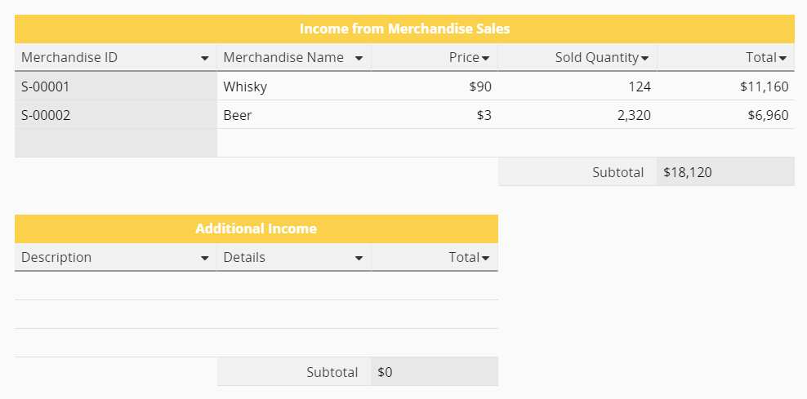Select the $0 additional income subtotal
The image size is (807, 399).
point(434,372)
